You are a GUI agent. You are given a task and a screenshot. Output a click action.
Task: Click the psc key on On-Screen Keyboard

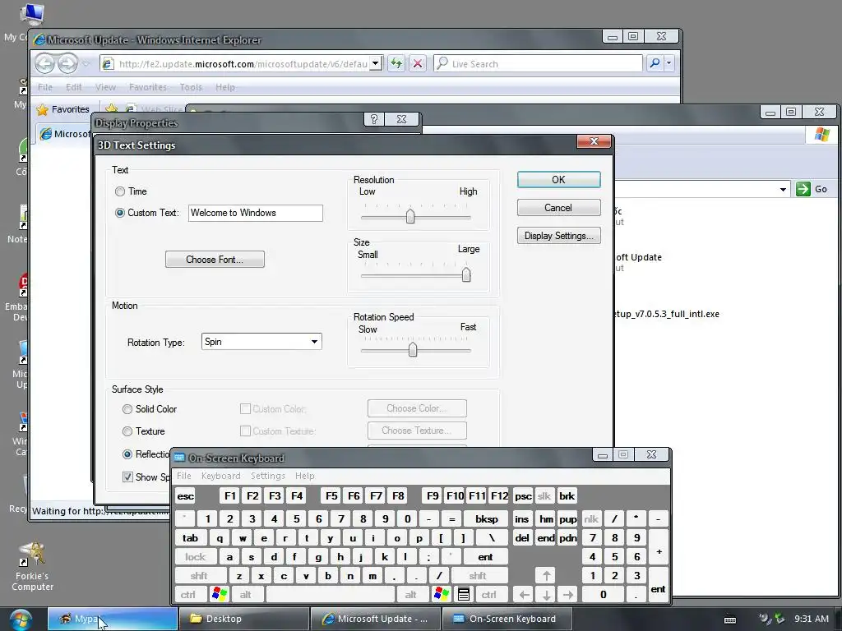pyautogui.click(x=522, y=495)
